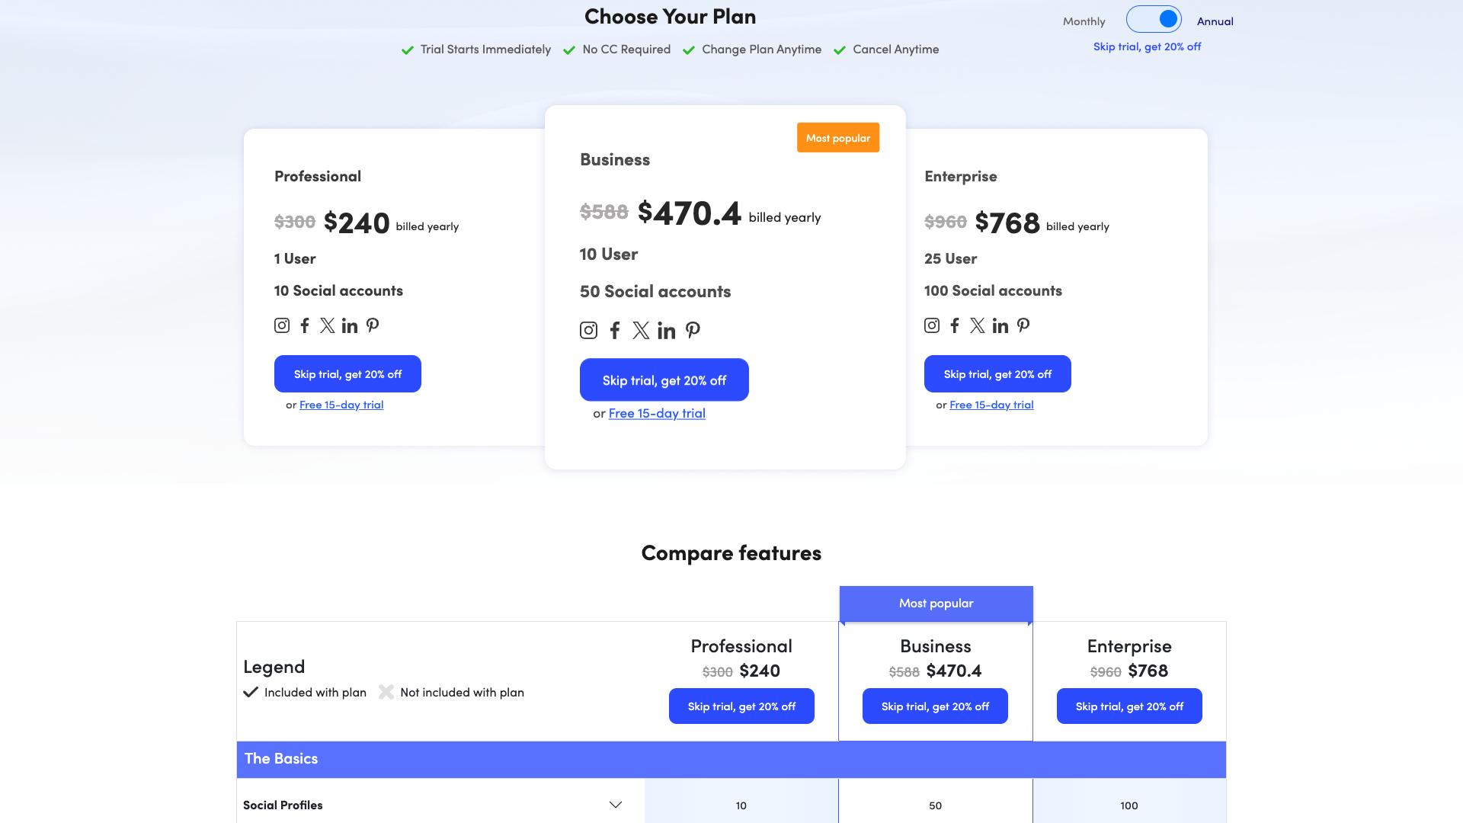
Task: Click the Facebook icon under Enterprise plan
Action: coord(954,325)
